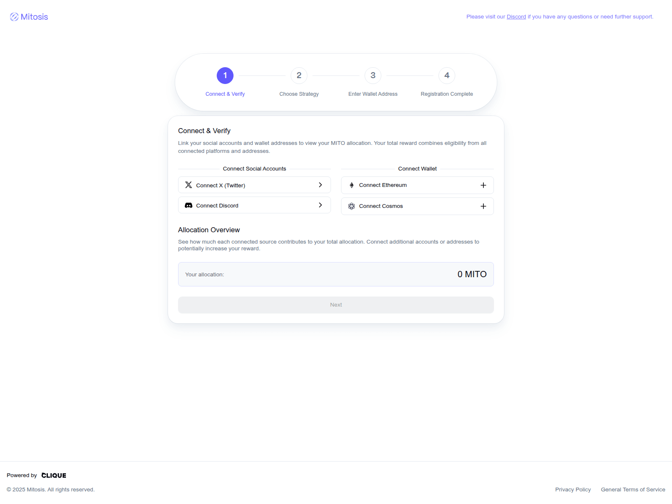This screenshot has height=504, width=672.
Task: Open the Discord support link
Action: [516, 16]
